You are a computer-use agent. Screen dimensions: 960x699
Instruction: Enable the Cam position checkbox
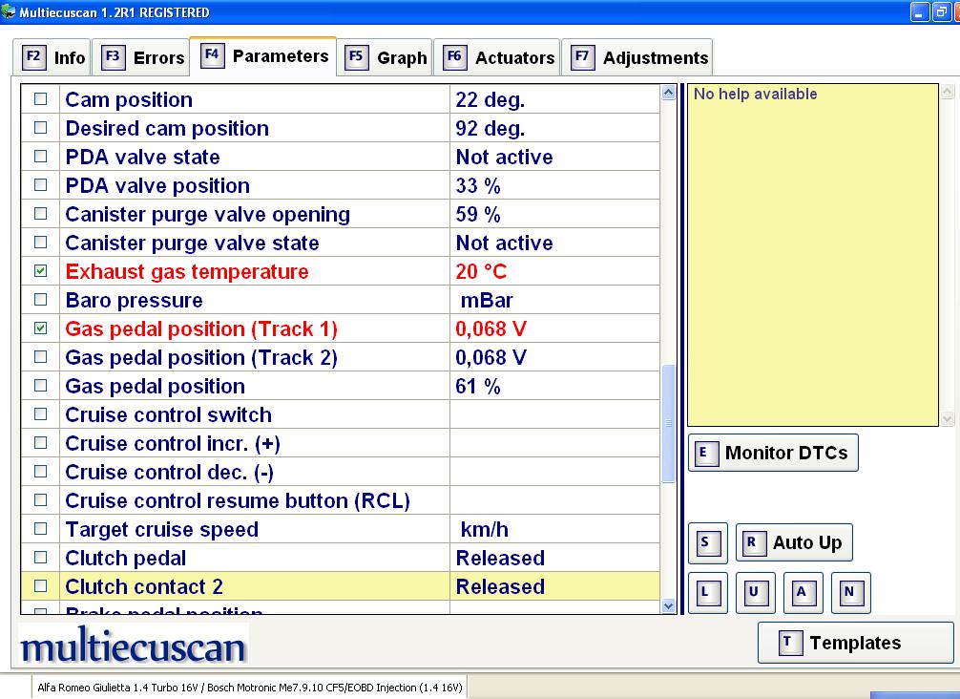pyautogui.click(x=40, y=99)
